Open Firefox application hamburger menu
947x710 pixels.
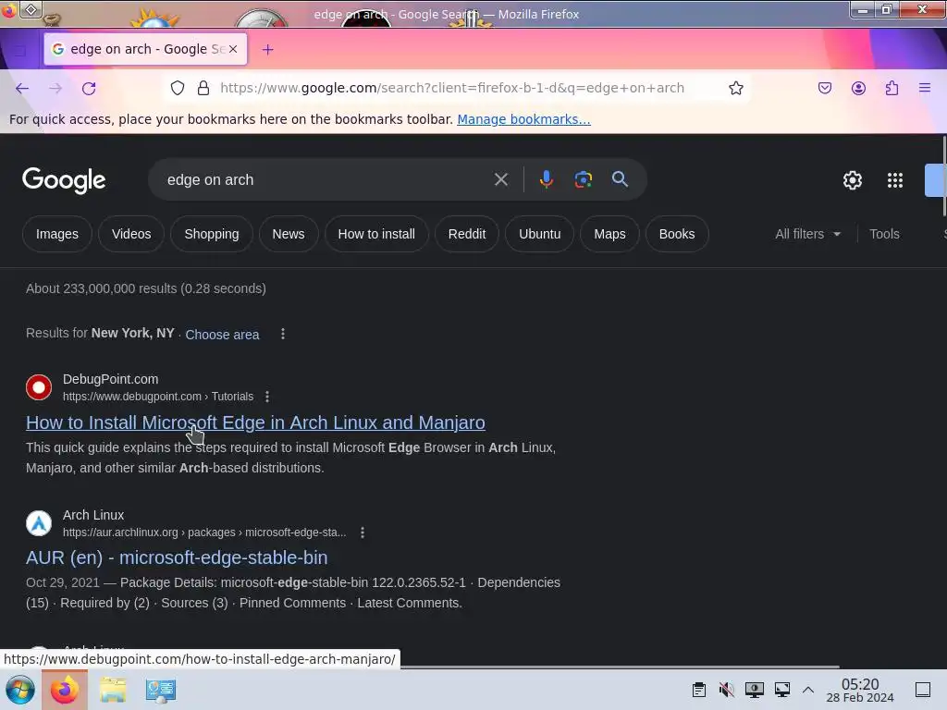(x=925, y=88)
